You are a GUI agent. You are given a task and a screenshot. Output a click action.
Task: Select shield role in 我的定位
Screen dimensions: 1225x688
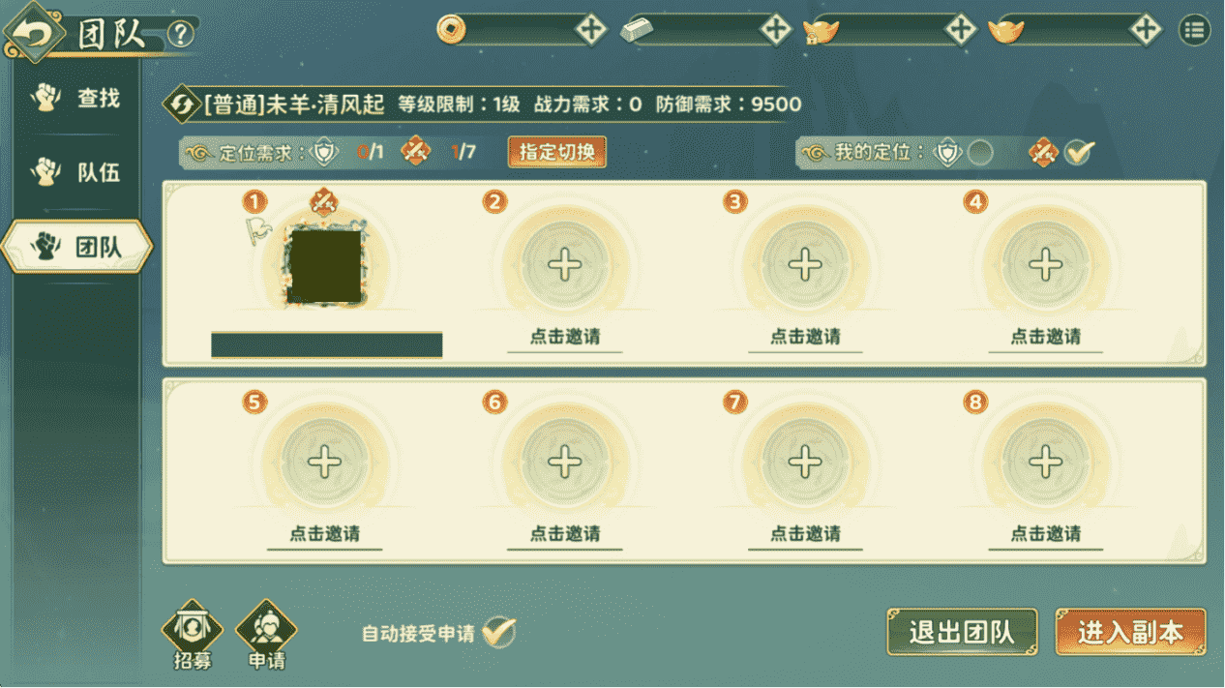(980, 153)
